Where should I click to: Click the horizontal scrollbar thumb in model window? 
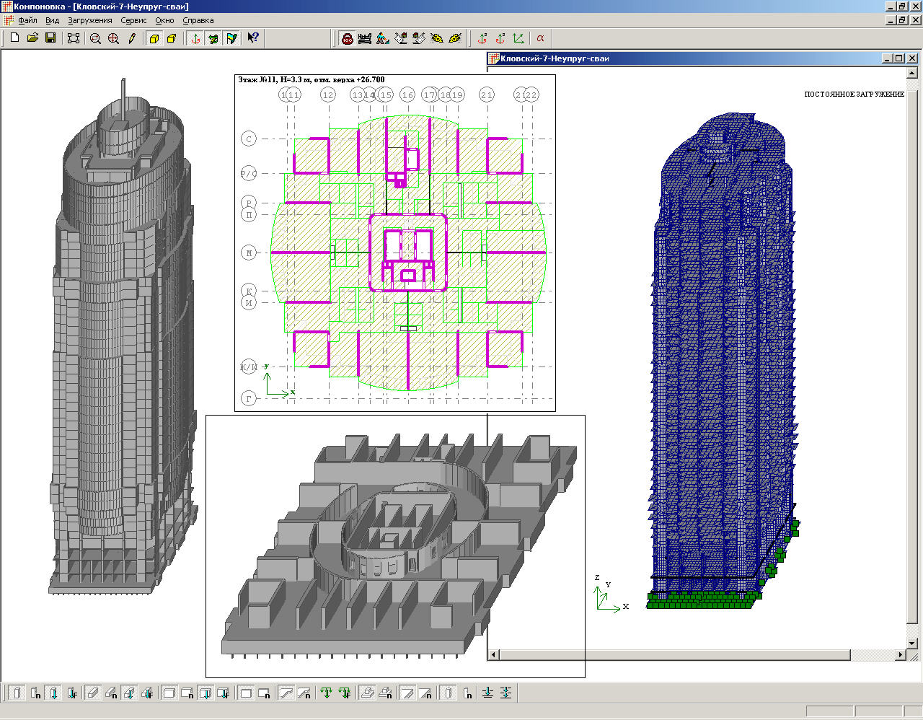[675, 655]
